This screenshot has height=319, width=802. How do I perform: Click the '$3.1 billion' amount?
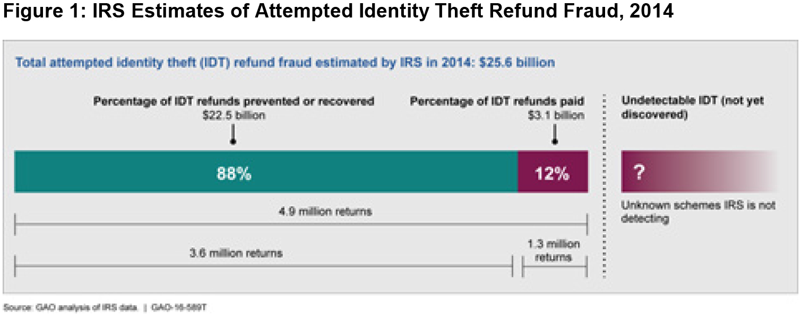click(555, 115)
